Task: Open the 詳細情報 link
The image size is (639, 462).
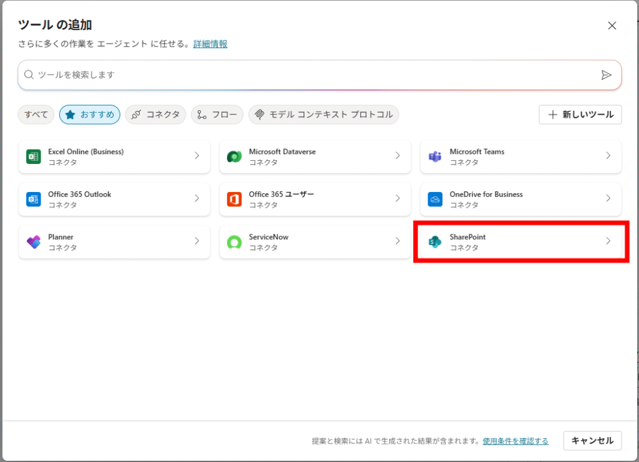Action: click(210, 44)
